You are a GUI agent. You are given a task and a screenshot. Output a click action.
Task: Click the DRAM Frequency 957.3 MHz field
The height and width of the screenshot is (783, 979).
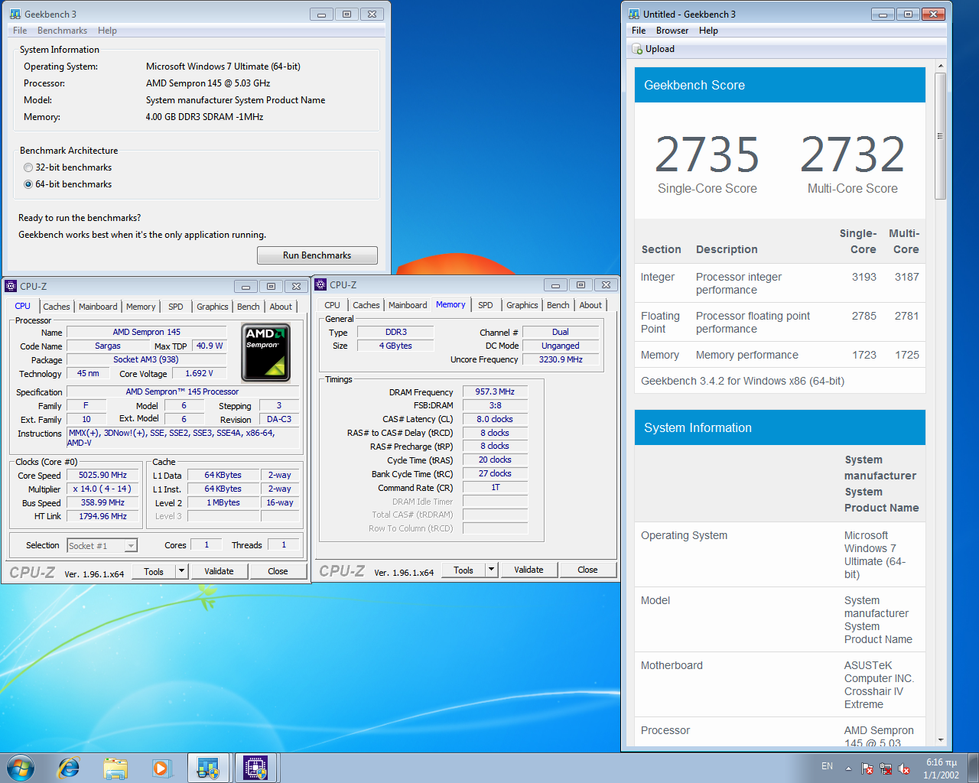point(495,391)
